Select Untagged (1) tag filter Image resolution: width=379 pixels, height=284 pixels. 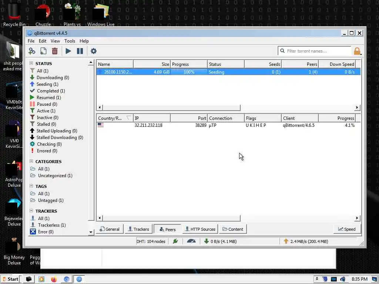point(47,200)
